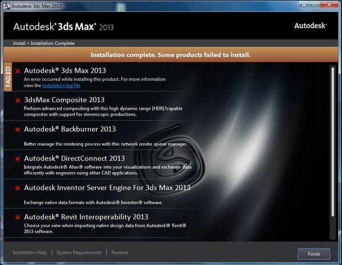Click the Autodesk app icon in title bar
The height and width of the screenshot is (265, 342).
(x=6, y=6)
